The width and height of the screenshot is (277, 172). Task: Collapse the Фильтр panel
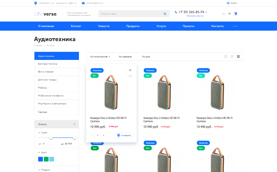coord(74,124)
